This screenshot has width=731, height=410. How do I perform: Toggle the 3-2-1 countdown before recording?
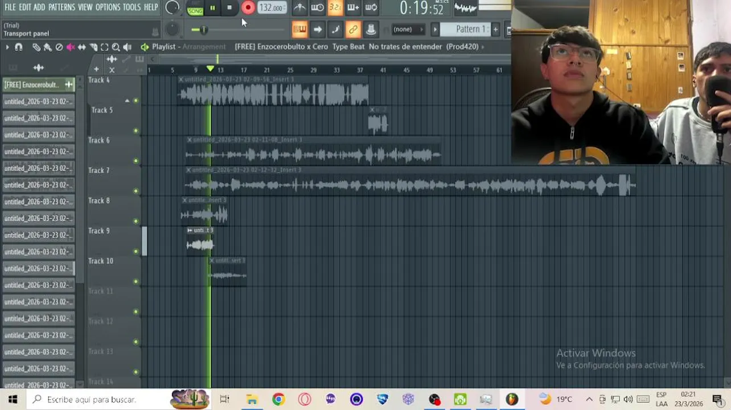pyautogui.click(x=335, y=7)
